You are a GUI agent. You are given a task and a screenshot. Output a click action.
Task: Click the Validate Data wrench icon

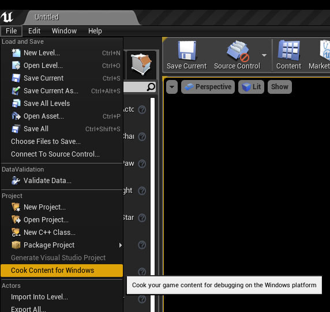click(16, 181)
